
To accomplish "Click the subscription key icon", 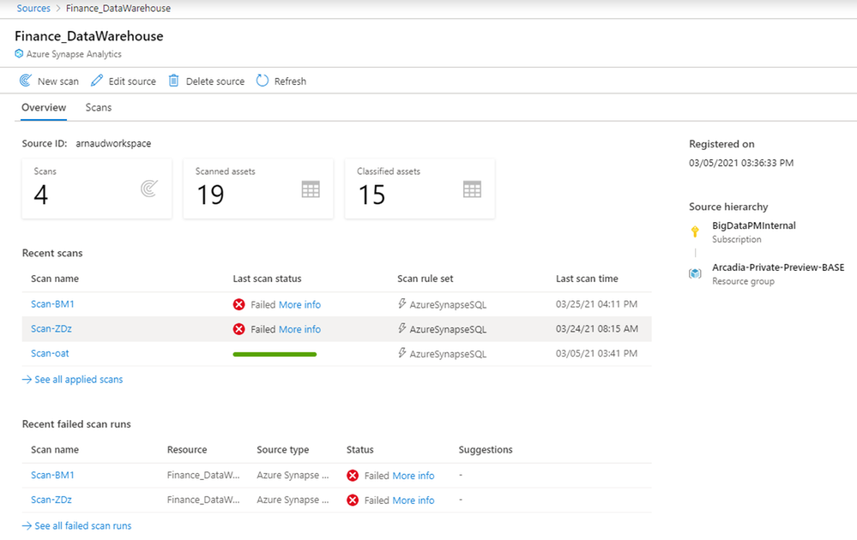I will (x=695, y=231).
